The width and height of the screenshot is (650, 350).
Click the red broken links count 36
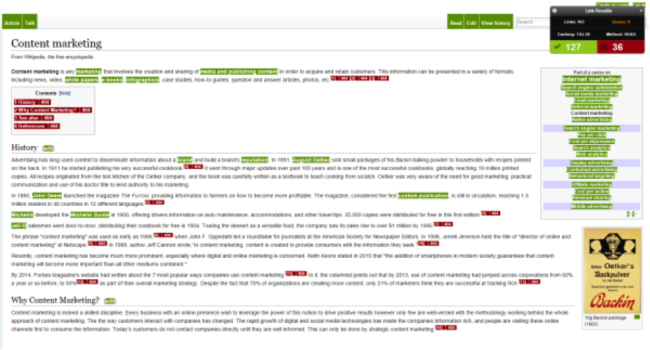[618, 47]
